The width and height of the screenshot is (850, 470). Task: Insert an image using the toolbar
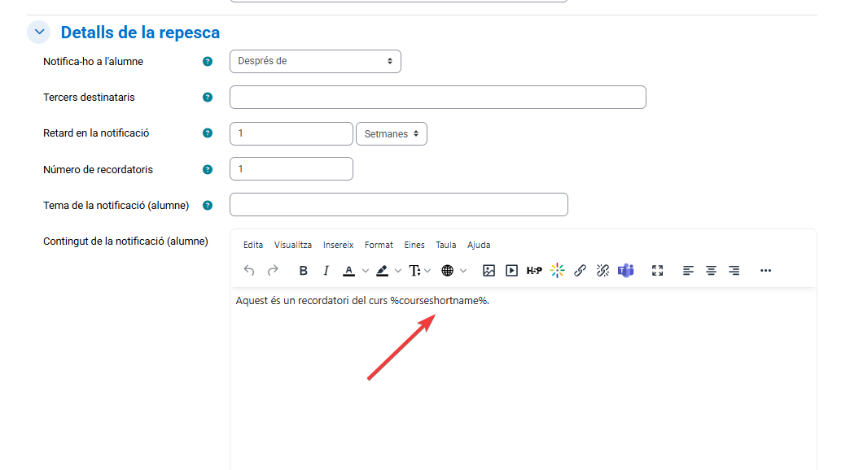click(489, 271)
